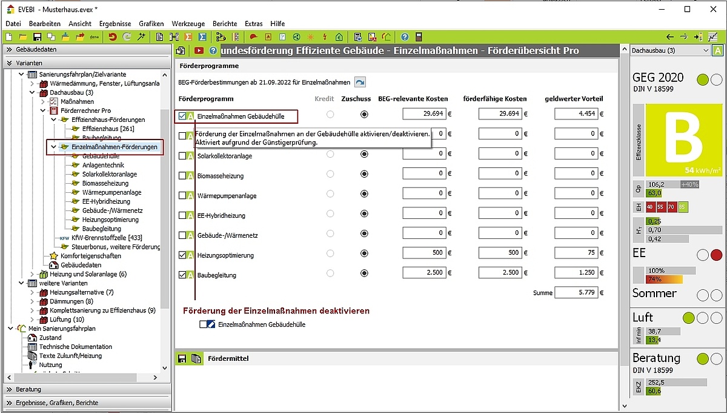
Task: Open the calculator icon in main toolbar
Action: click(419, 37)
